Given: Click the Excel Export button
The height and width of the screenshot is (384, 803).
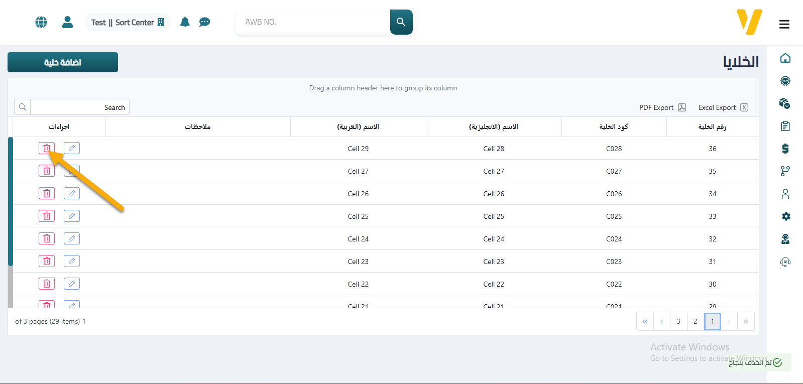Looking at the screenshot, I should click(723, 107).
